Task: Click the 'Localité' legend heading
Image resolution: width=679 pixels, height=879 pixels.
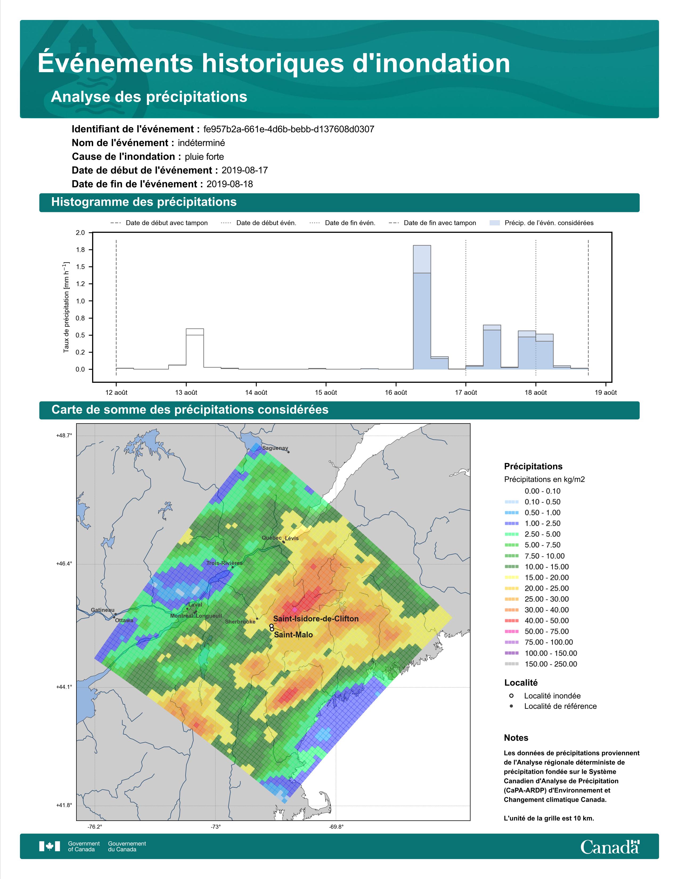Action: click(x=521, y=683)
